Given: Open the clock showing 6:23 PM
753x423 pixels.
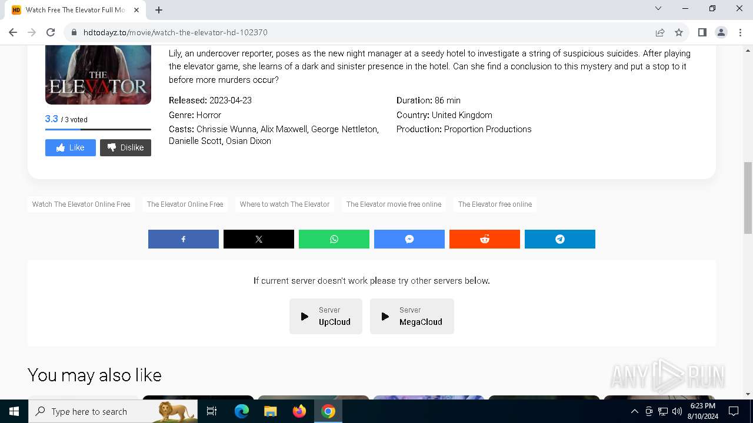Looking at the screenshot, I should (702, 411).
